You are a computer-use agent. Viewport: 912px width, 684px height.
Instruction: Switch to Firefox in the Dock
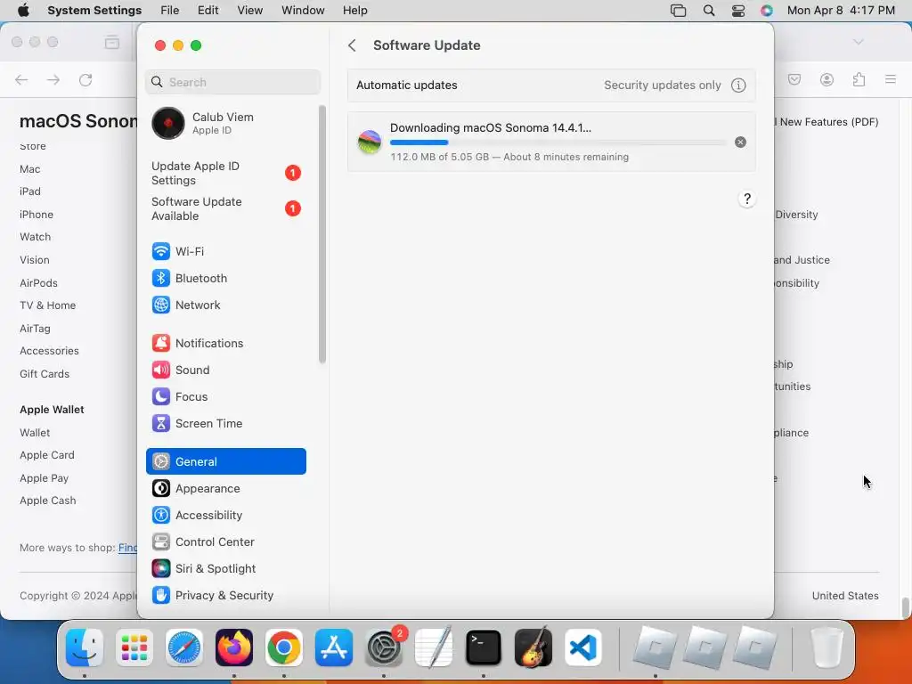[234, 647]
